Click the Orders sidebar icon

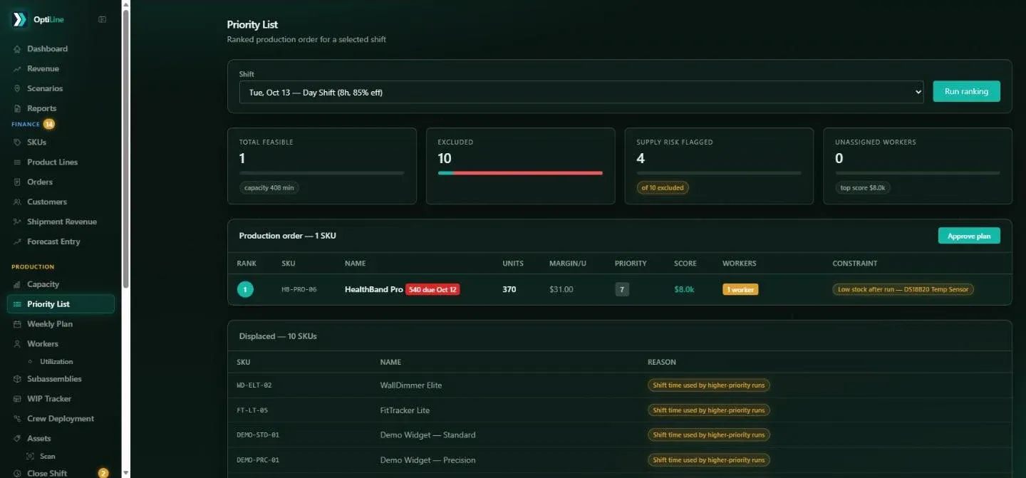click(x=17, y=182)
